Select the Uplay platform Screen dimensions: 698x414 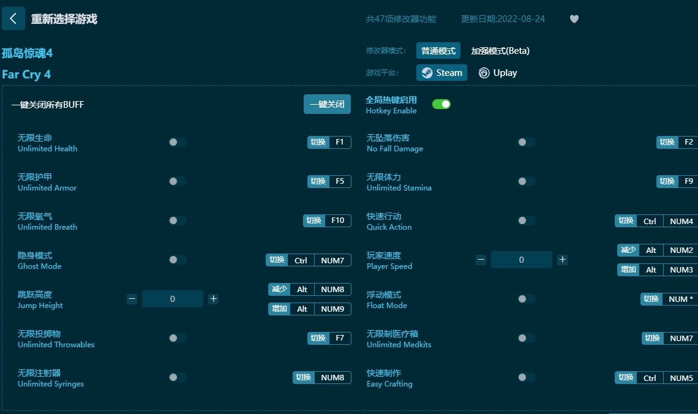coord(498,72)
